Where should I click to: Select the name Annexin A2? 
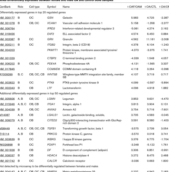click(69, 110)
